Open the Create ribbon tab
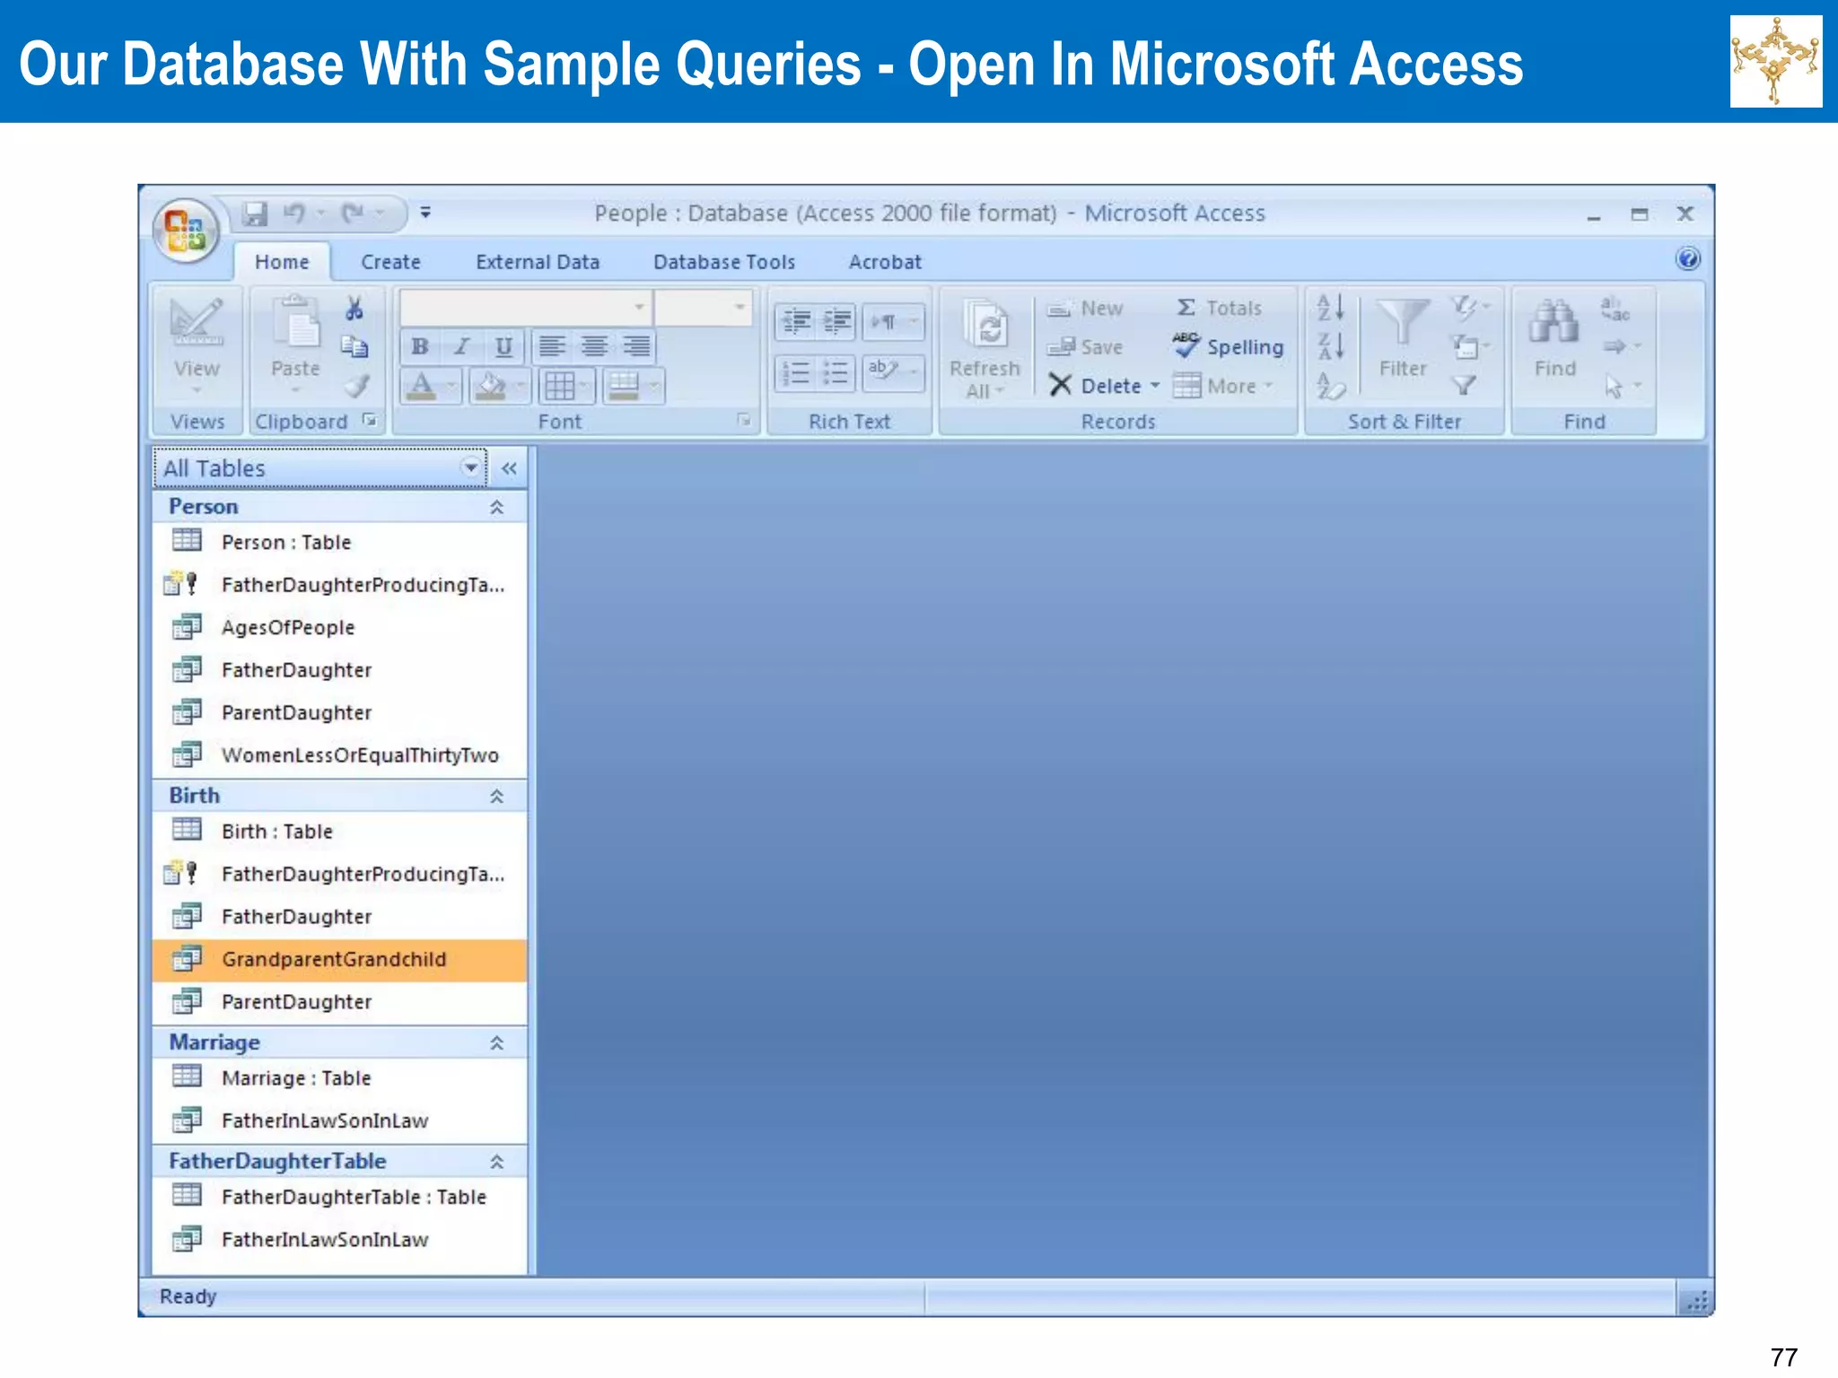Image resolution: width=1838 pixels, height=1378 pixels. (390, 262)
